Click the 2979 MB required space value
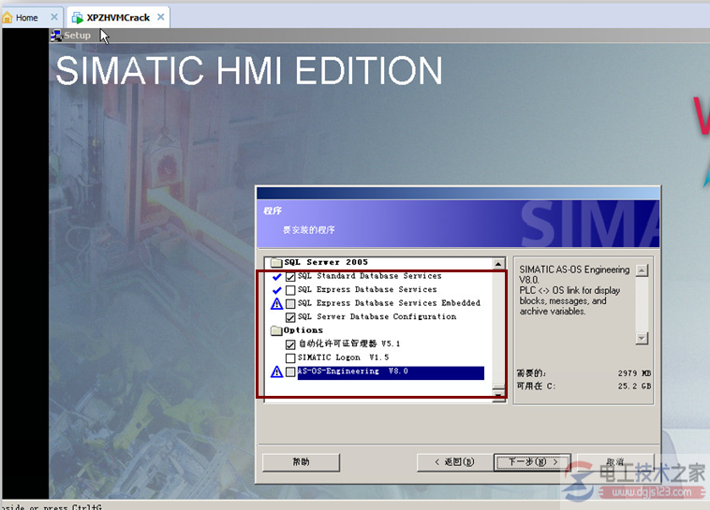 634,373
